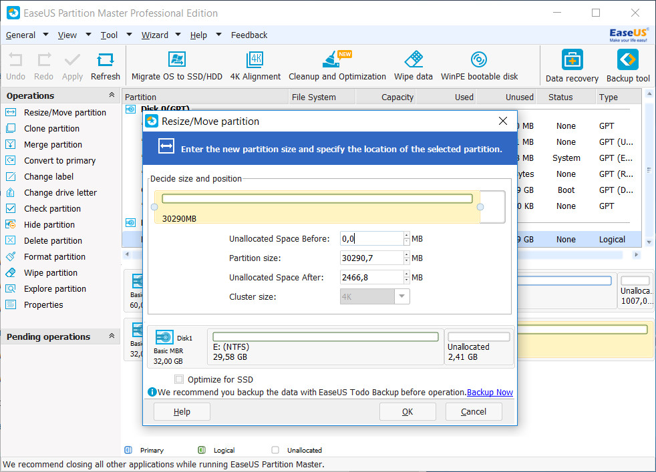This screenshot has width=656, height=472.
Task: Increase the Partition size stepper
Action: click(407, 254)
